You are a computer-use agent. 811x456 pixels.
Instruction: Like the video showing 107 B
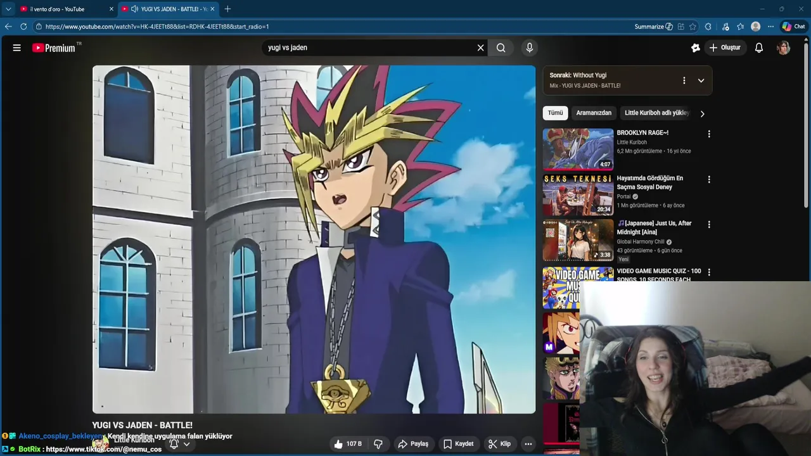click(x=348, y=444)
